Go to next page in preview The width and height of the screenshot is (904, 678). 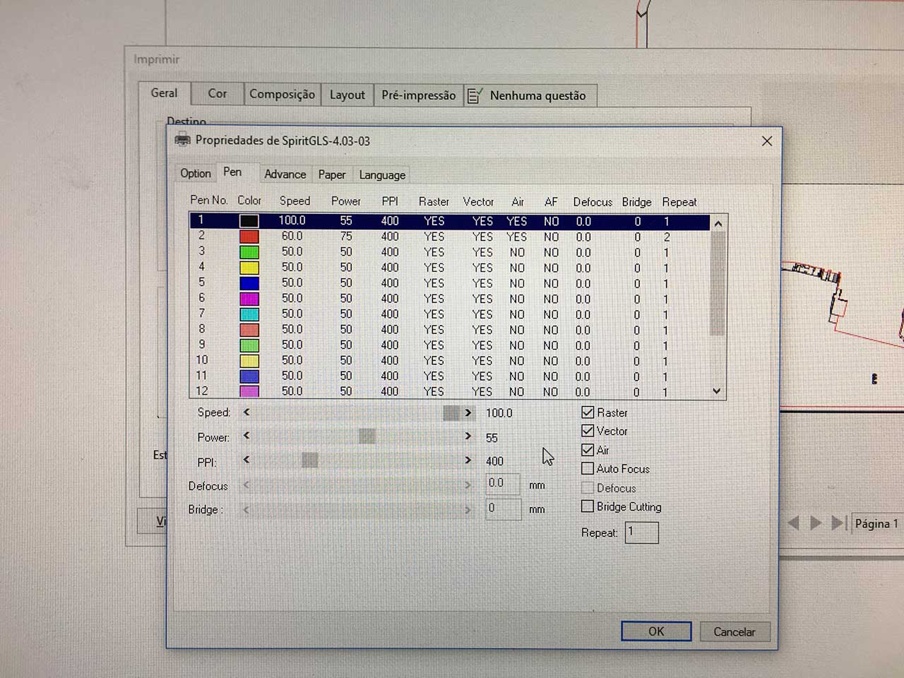tap(816, 523)
